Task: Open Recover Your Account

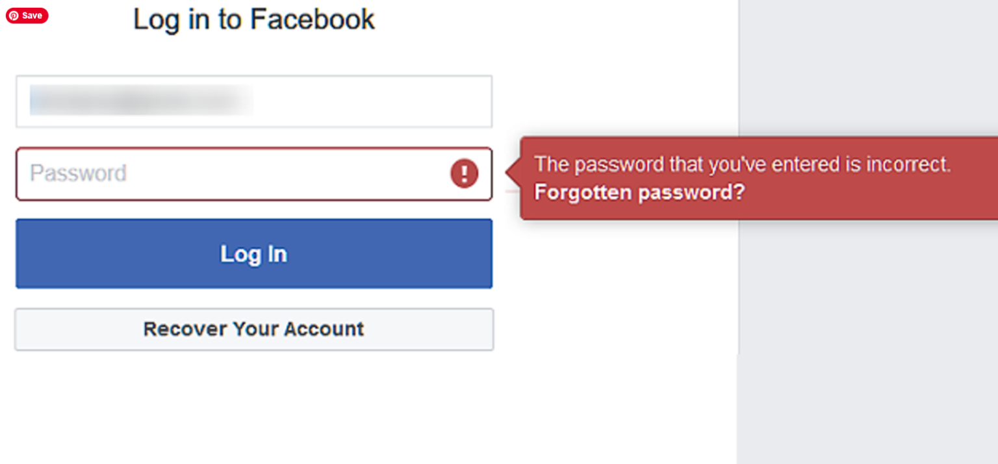Action: (254, 329)
